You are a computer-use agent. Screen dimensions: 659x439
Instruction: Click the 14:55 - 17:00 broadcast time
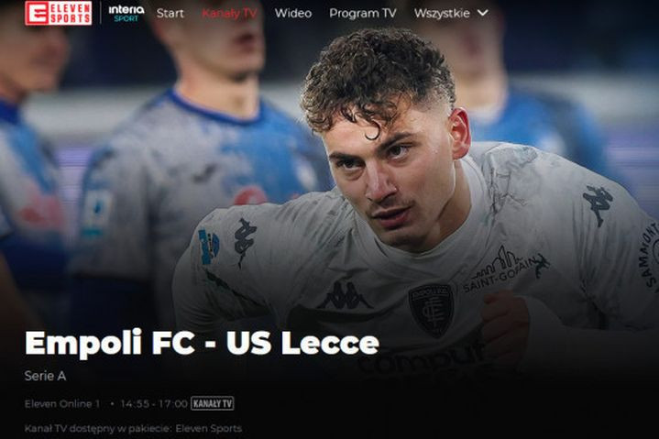coord(154,403)
